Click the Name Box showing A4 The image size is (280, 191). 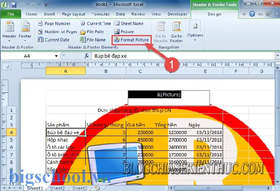tap(27, 56)
